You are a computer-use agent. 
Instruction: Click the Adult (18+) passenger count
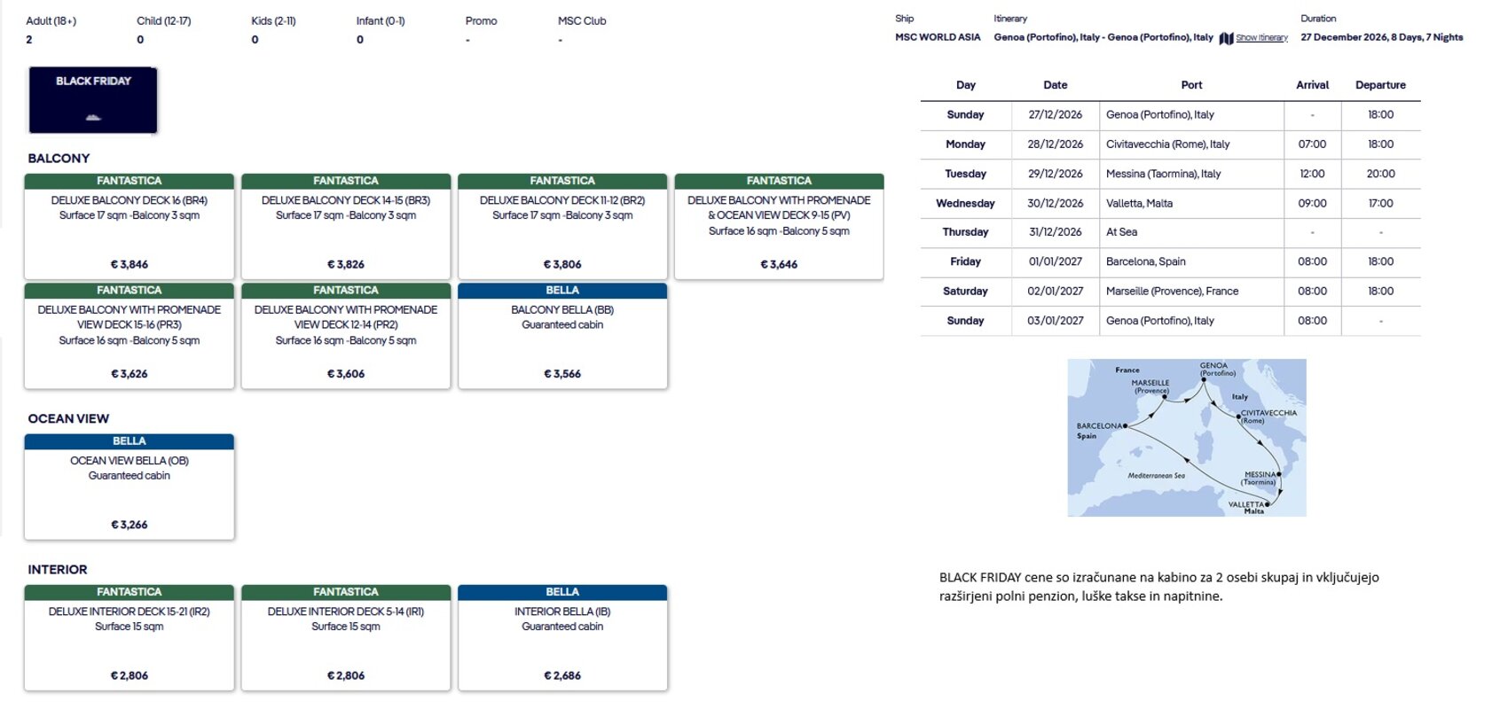(29, 40)
